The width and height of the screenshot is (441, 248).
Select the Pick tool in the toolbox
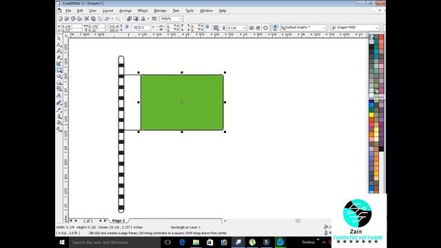pyautogui.click(x=59, y=39)
